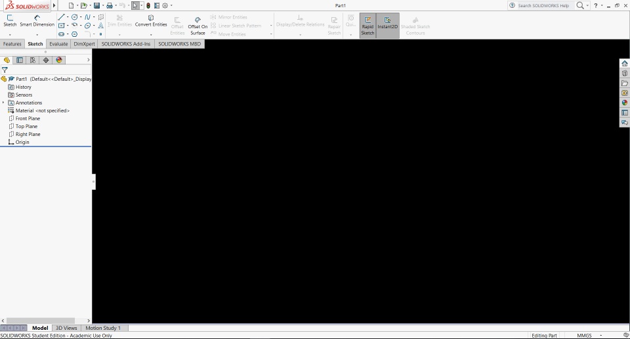630x339 pixels.
Task: Open the Motion Study 1 tab
Action: click(x=103, y=328)
